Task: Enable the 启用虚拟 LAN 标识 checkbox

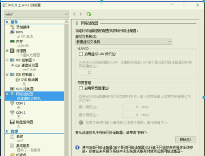Action: click(x=81, y=54)
